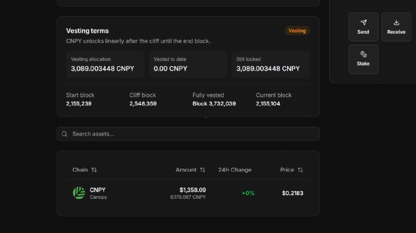This screenshot has height=233, width=416.
Task: Select the CNPY Canopy asset row
Action: point(188,193)
